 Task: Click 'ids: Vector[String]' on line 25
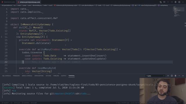point(38,71)
